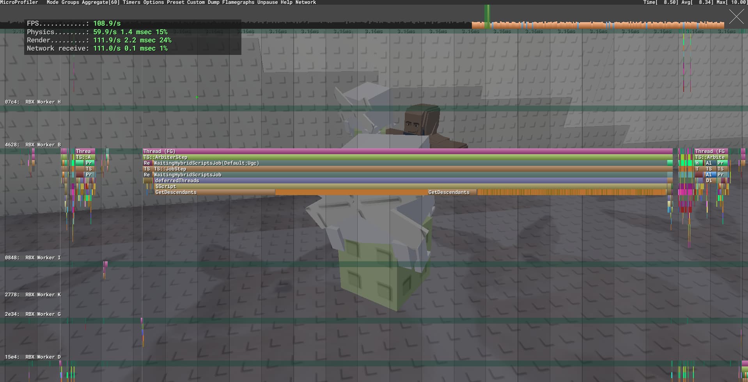Open the Flamegraphs menu
The width and height of the screenshot is (748, 382).
(238, 2)
